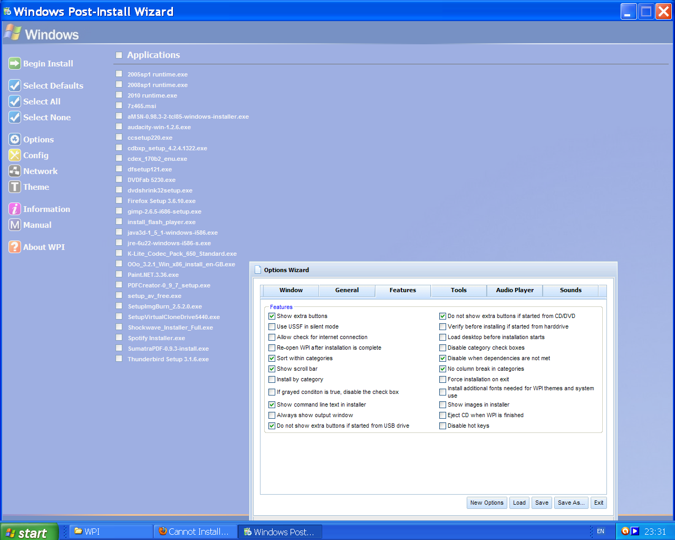Screen dimensions: 675x540
Task: Enable Install by category
Action: pyautogui.click(x=272, y=379)
